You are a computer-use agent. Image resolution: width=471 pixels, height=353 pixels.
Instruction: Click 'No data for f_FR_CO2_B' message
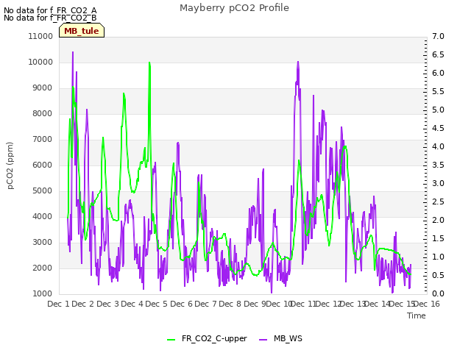[x=50, y=18]
